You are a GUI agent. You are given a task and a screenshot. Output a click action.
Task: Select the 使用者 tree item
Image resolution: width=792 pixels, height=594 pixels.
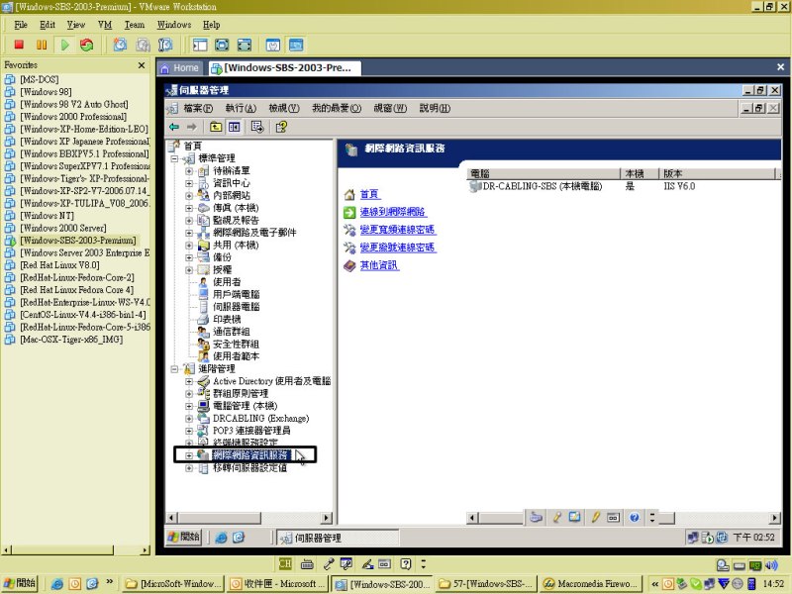click(x=227, y=282)
